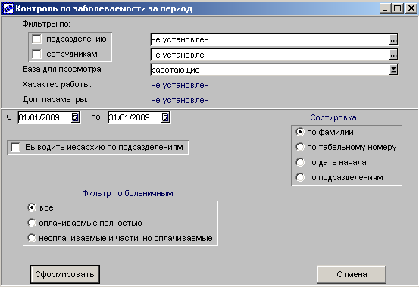Open the ellipsis browse button for сотрудникам filter
This screenshot has width=419, height=287.
click(393, 55)
